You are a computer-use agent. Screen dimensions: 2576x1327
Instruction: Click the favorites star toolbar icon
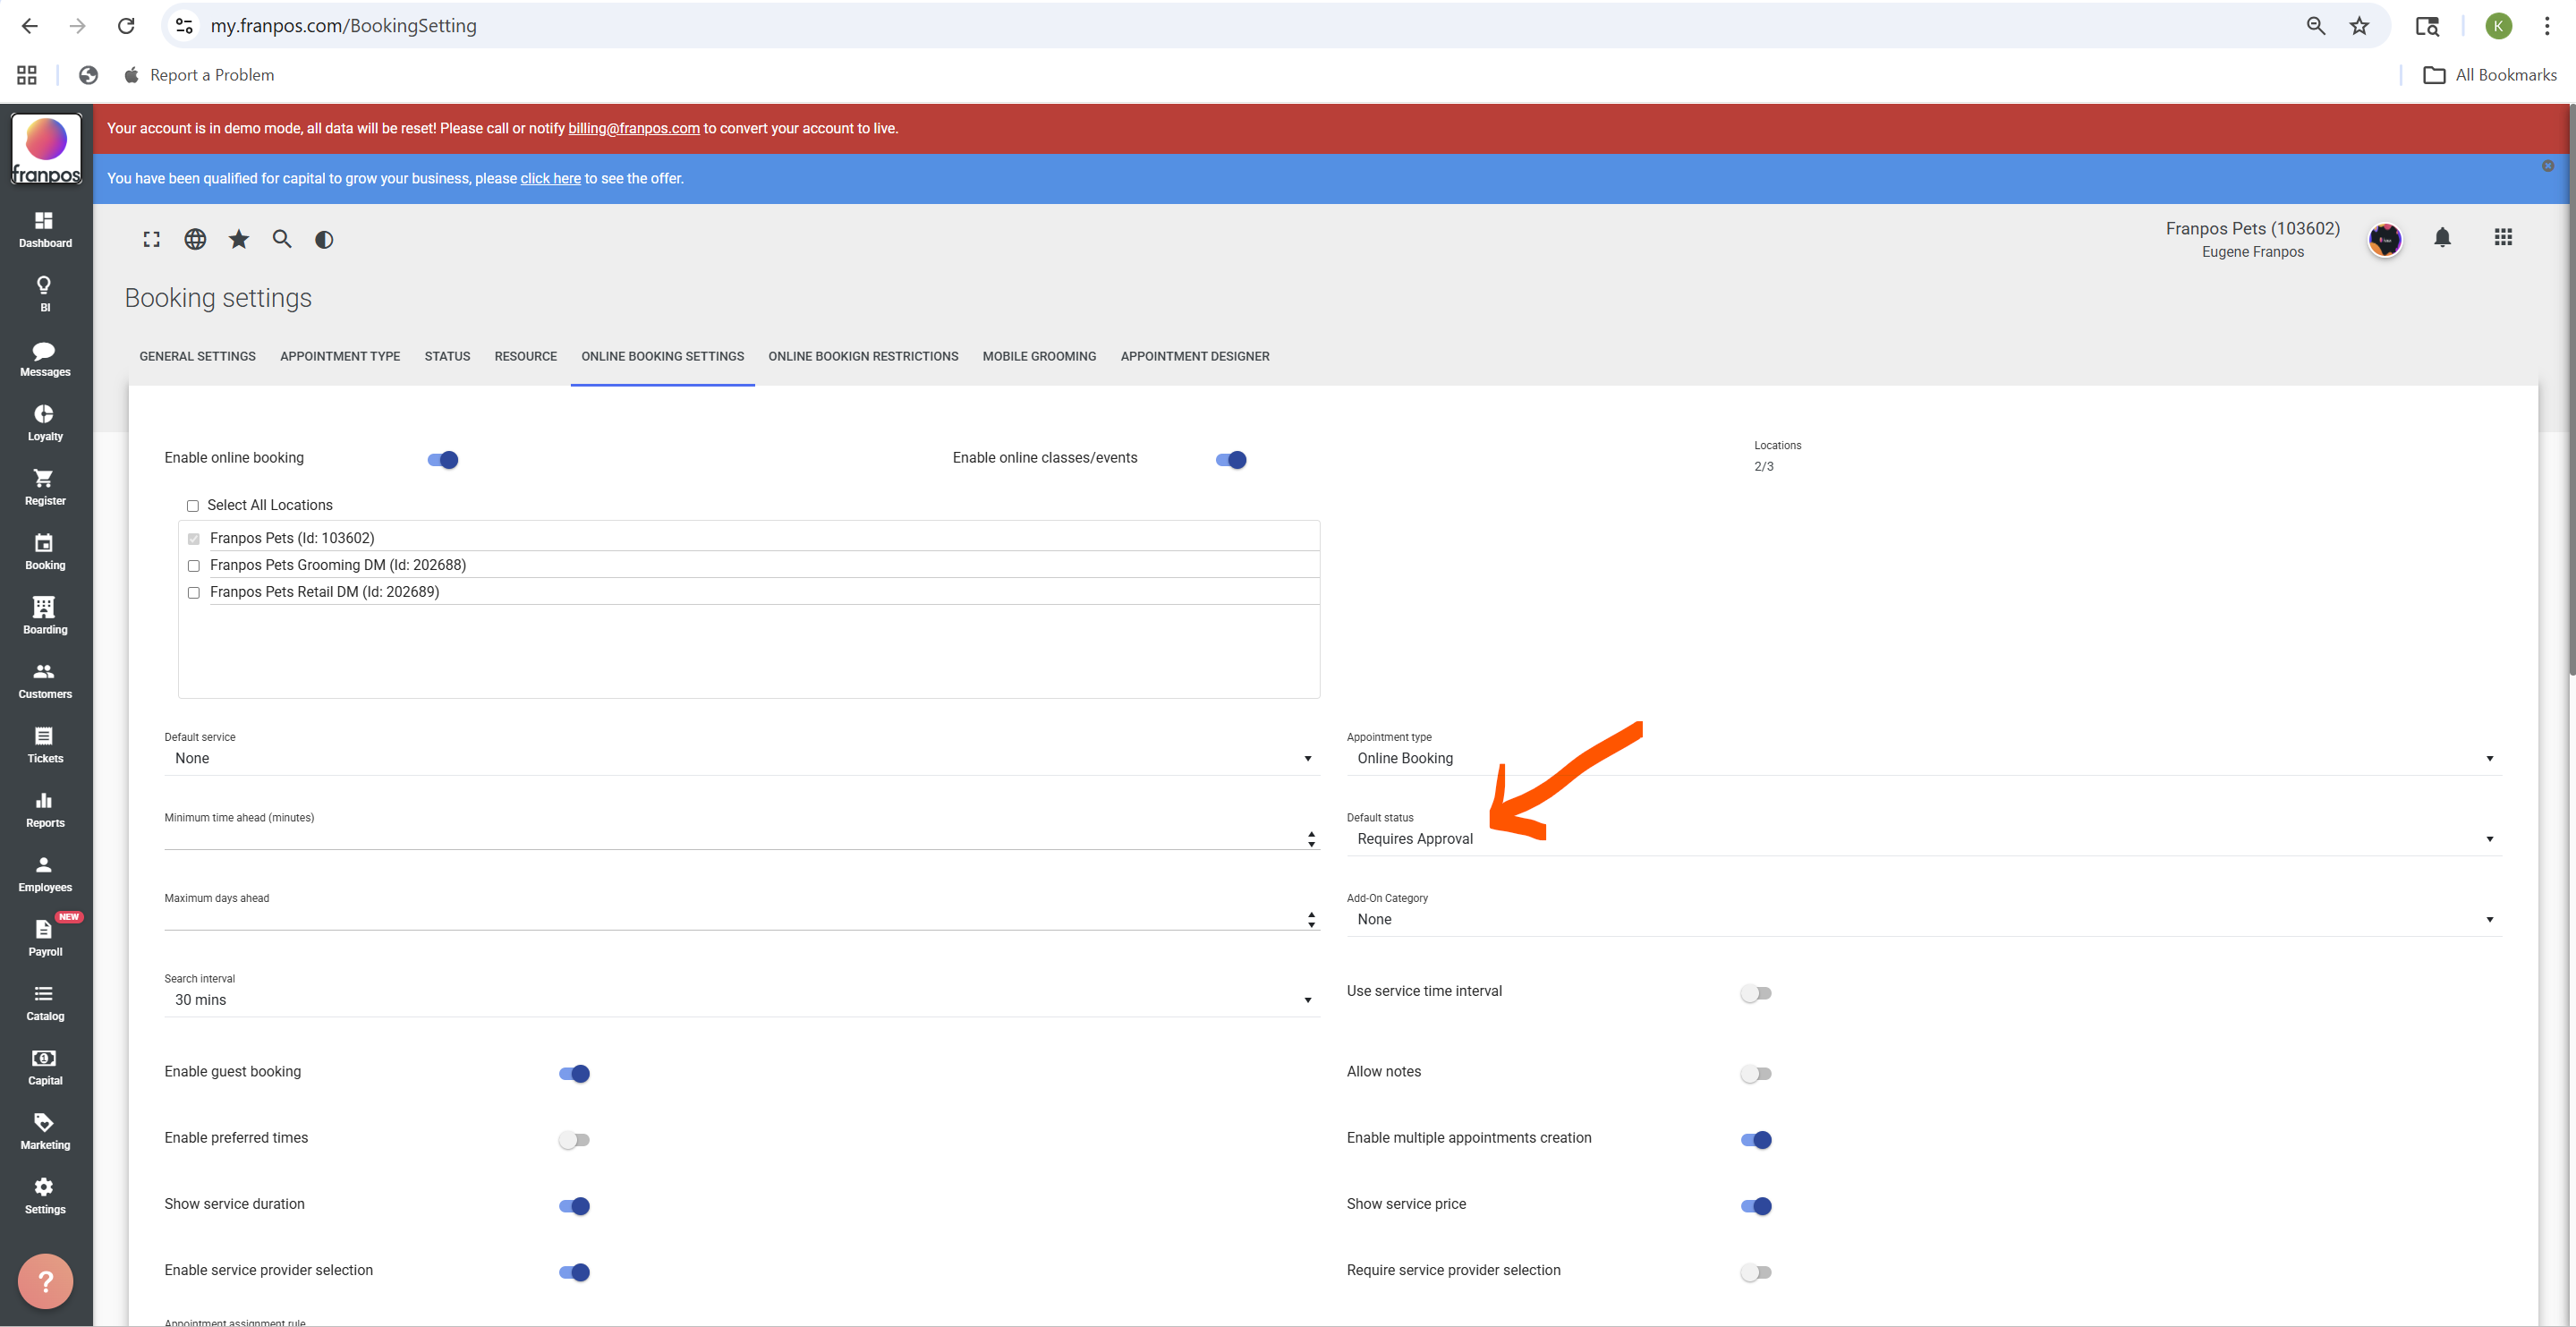pyautogui.click(x=238, y=240)
